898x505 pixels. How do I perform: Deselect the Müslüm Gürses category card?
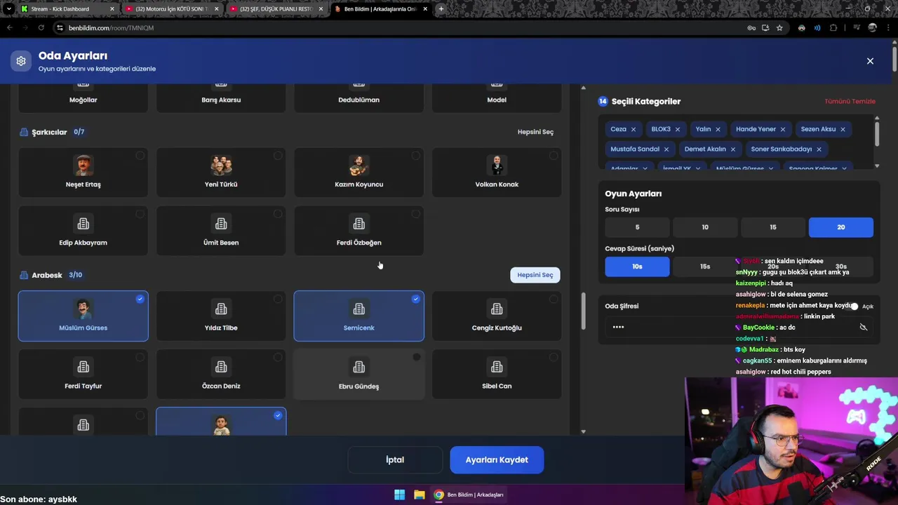pyautogui.click(x=83, y=316)
